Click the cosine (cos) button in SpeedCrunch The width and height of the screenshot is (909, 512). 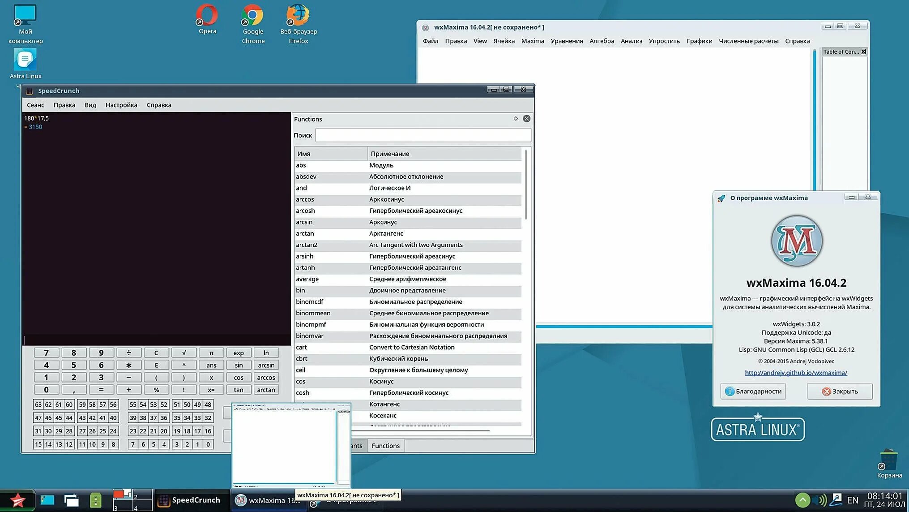[238, 378]
